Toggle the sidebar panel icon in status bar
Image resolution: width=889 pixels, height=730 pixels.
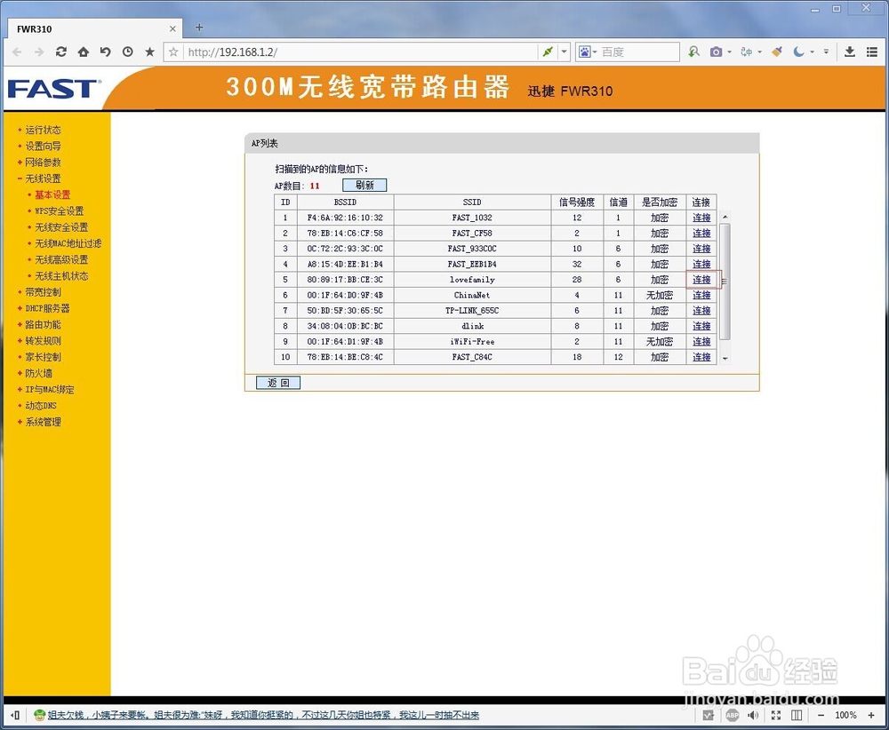tap(15, 715)
